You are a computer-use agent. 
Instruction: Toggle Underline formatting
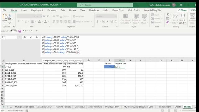coord(25,21)
